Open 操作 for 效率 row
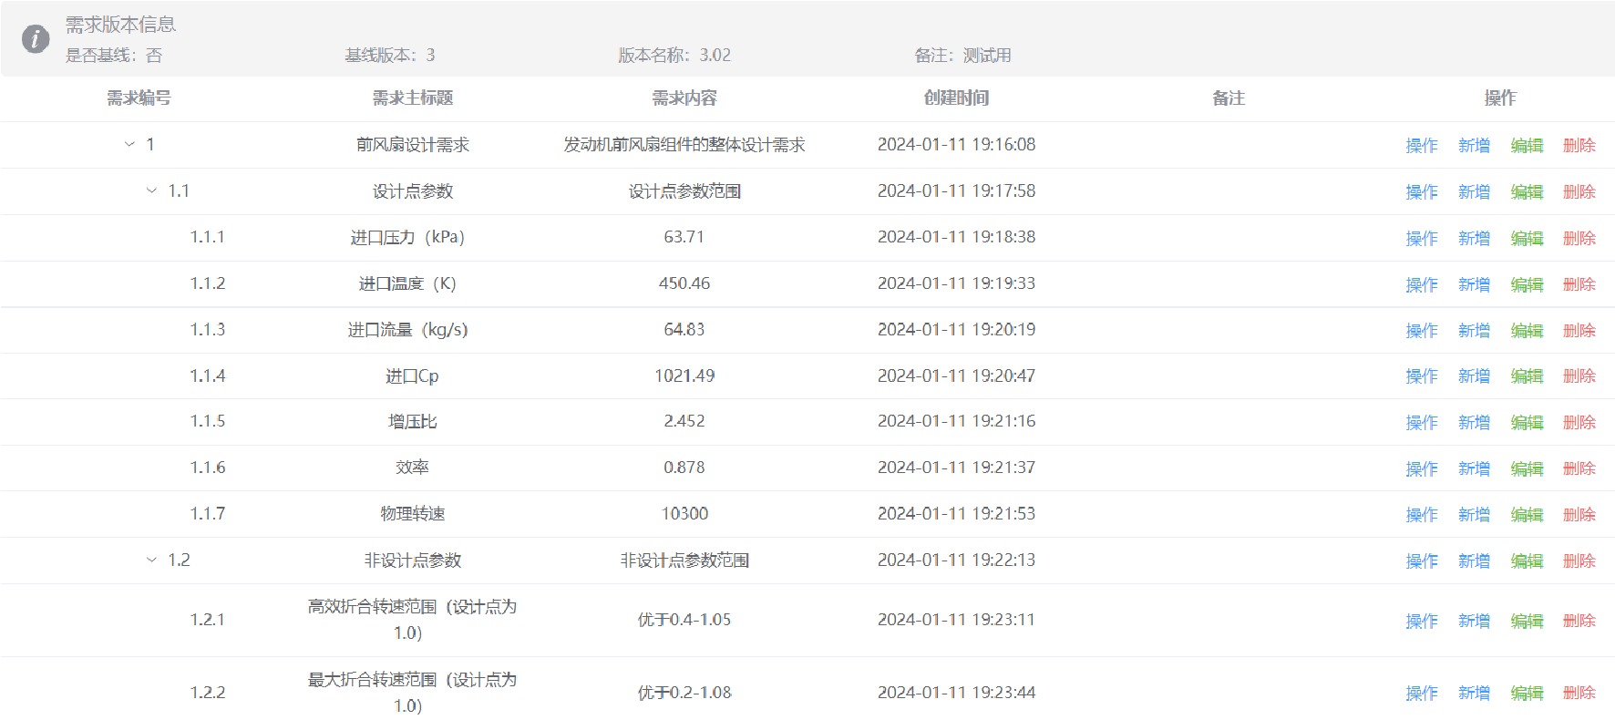Viewport: 1615px width, 720px height. [1422, 469]
